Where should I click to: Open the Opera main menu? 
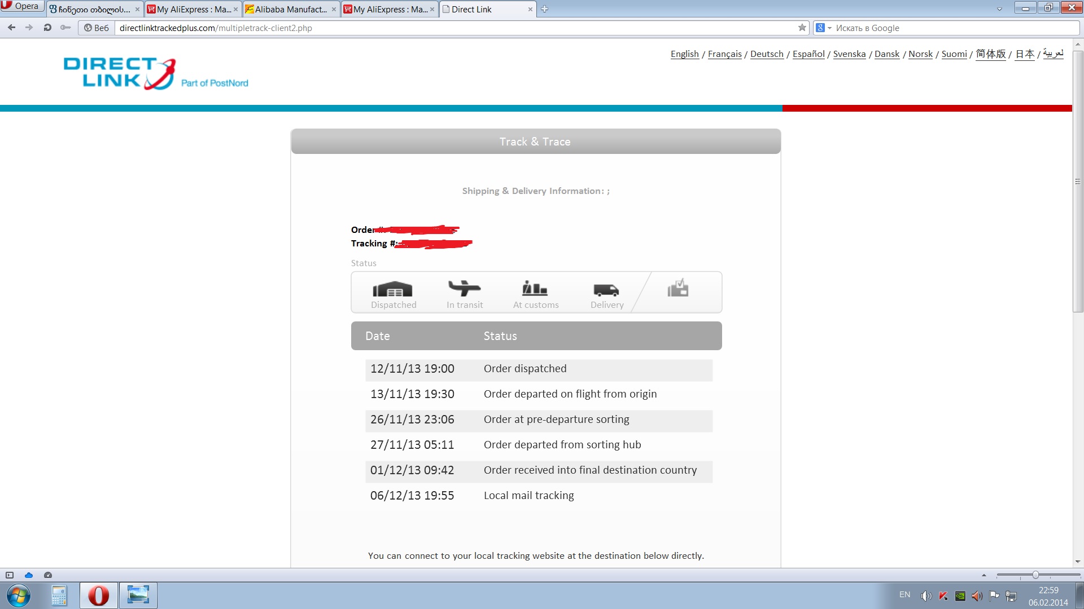[x=21, y=6]
